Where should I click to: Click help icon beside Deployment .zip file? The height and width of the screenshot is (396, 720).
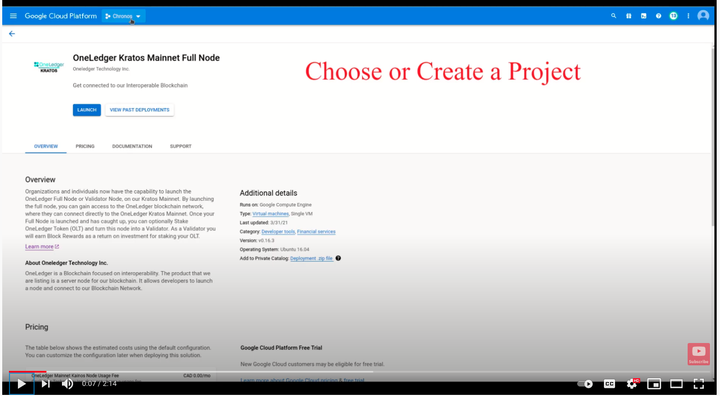click(338, 258)
